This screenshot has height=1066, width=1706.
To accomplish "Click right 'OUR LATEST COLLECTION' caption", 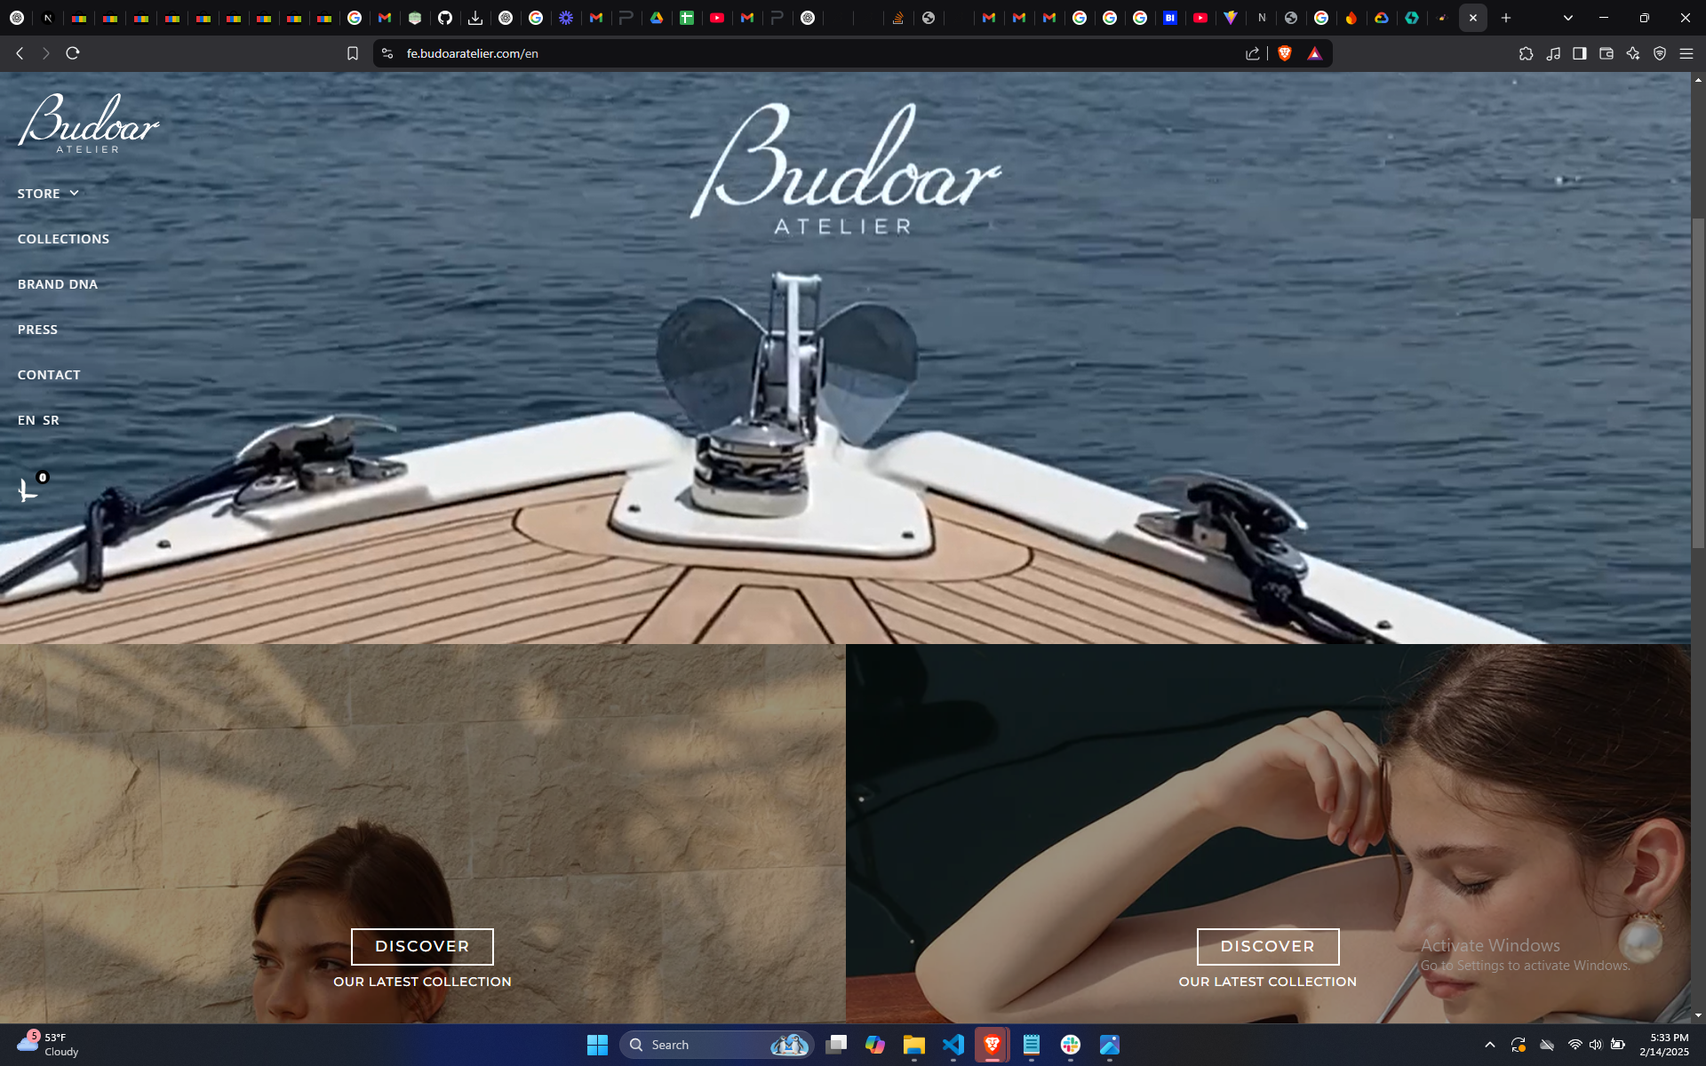I will point(1268,982).
